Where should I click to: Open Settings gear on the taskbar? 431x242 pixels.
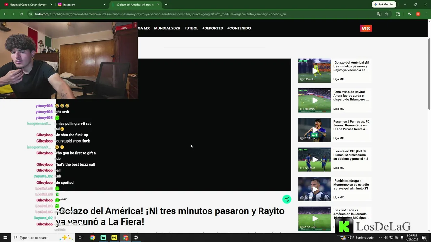click(136, 238)
